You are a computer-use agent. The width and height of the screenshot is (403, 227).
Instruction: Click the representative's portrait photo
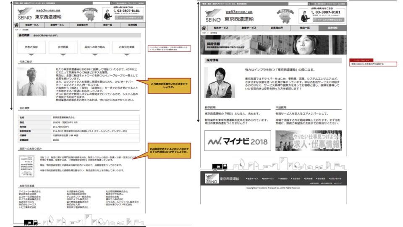click(32, 82)
